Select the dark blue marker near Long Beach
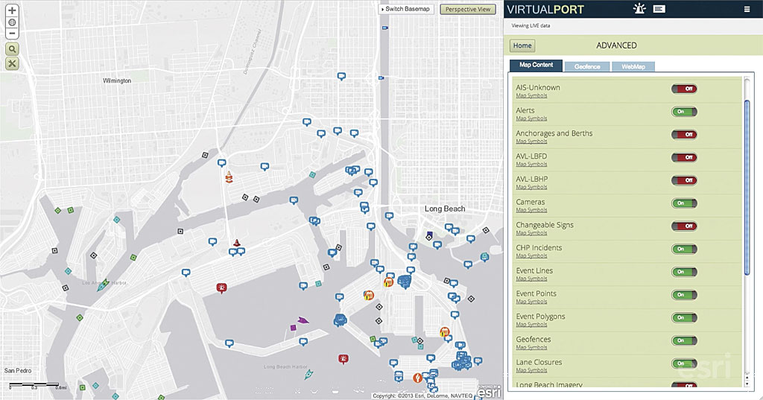763x400 pixels. point(430,234)
